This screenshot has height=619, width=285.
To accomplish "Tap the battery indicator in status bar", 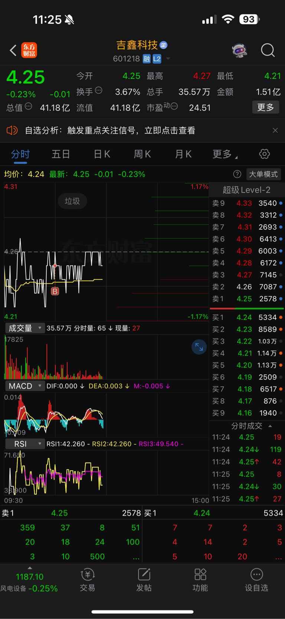I will pyautogui.click(x=249, y=19).
